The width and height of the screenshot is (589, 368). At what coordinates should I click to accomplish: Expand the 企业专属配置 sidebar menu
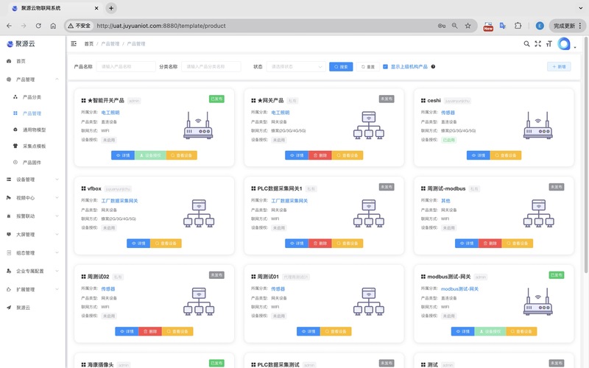click(x=32, y=271)
